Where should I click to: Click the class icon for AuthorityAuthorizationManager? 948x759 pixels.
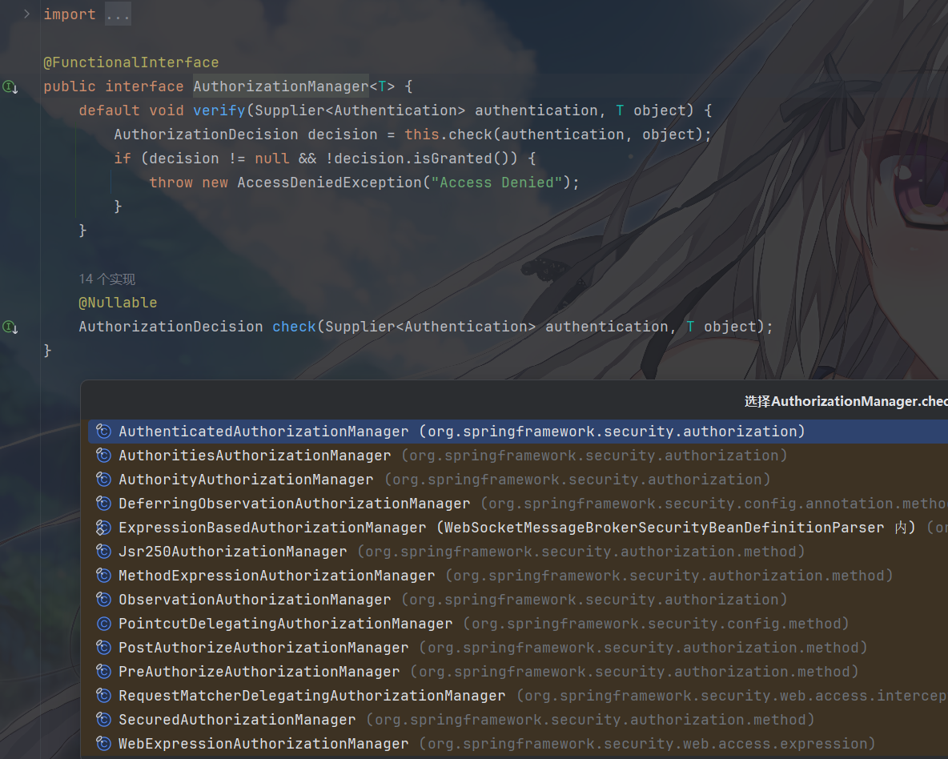coord(103,480)
